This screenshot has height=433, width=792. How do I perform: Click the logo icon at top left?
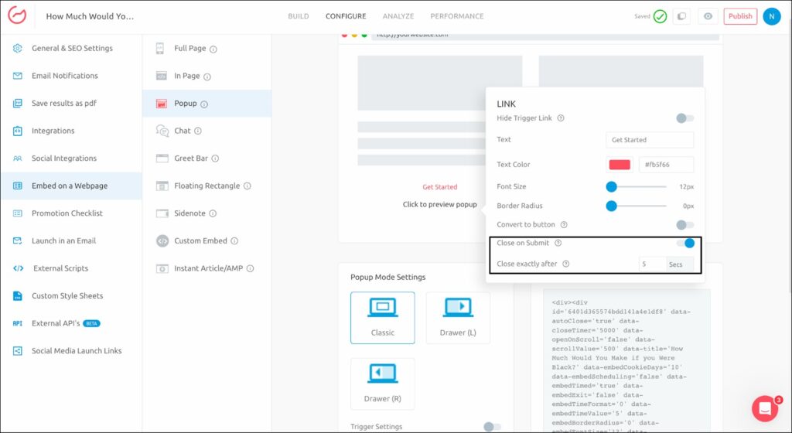click(x=18, y=16)
